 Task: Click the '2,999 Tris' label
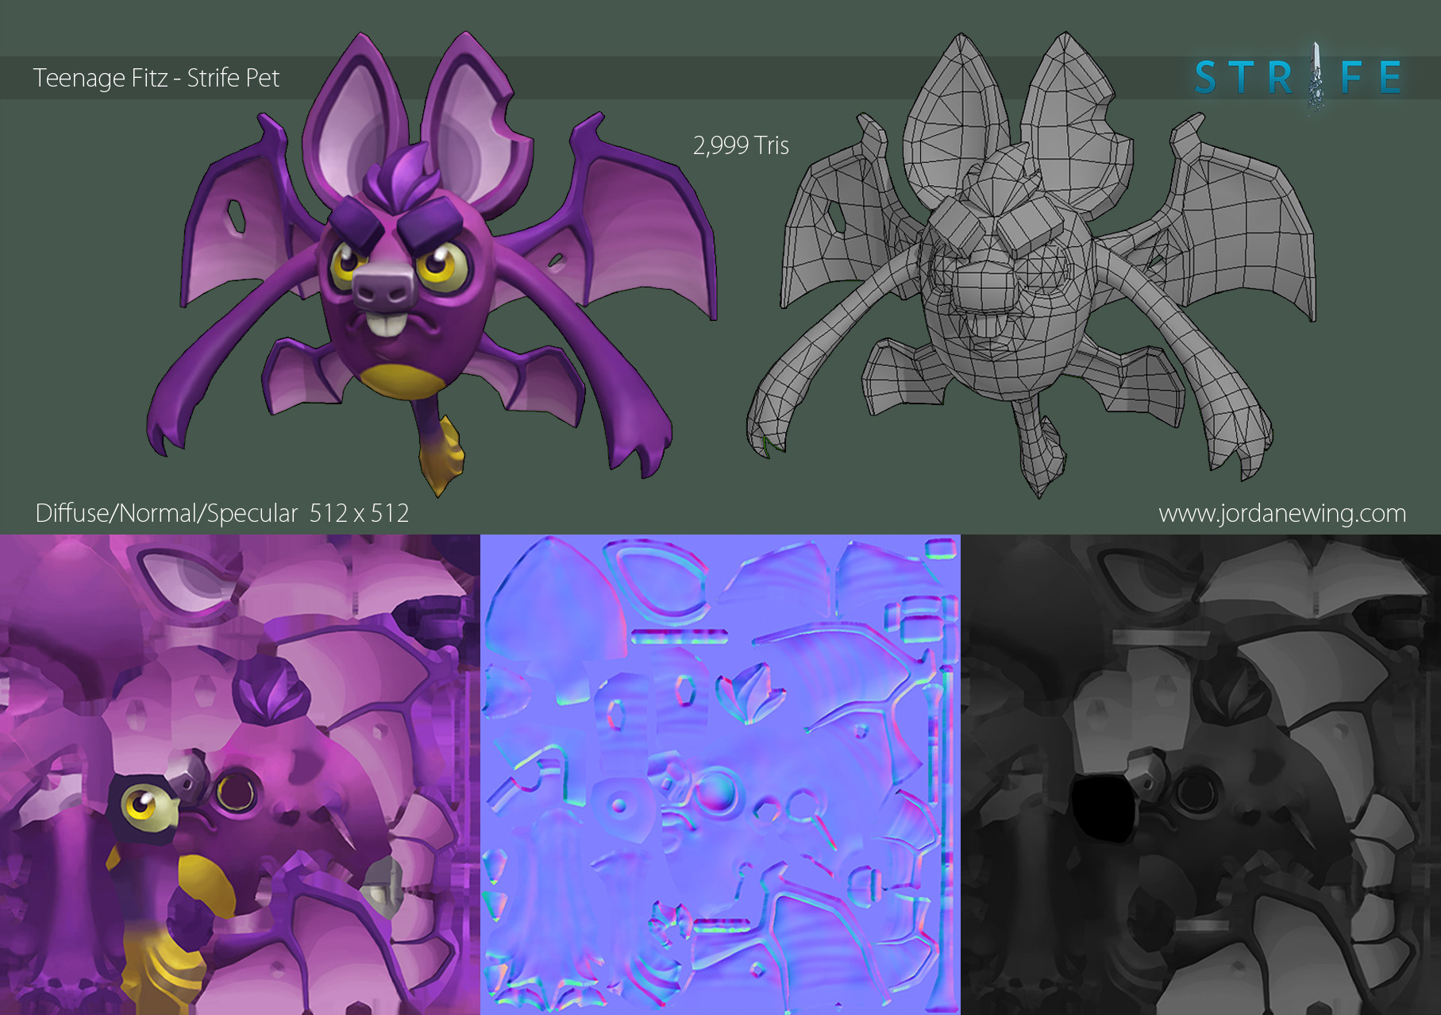741,145
